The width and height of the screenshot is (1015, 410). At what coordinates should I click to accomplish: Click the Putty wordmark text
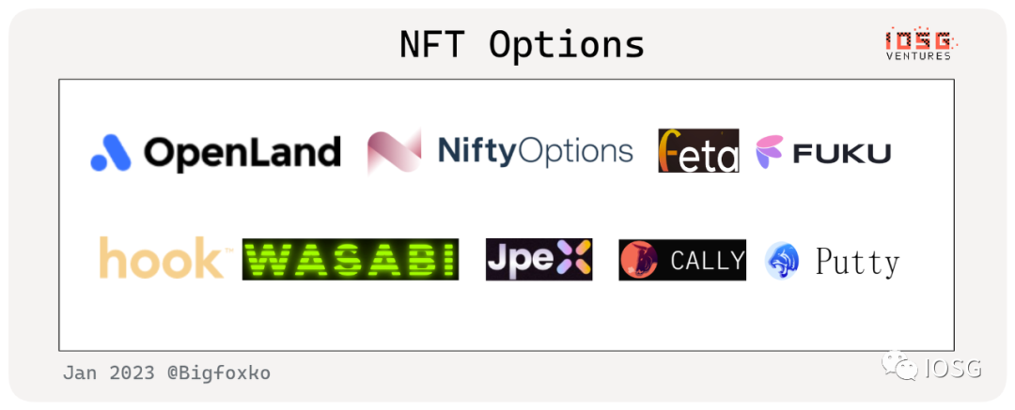pyautogui.click(x=857, y=262)
